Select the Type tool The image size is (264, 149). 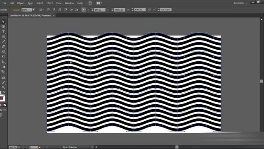point(3,32)
